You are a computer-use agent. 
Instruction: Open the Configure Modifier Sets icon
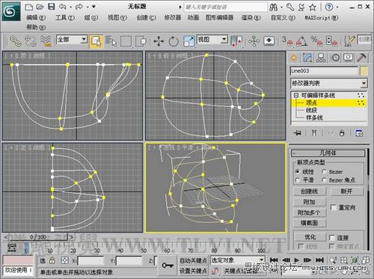[x=359, y=133]
